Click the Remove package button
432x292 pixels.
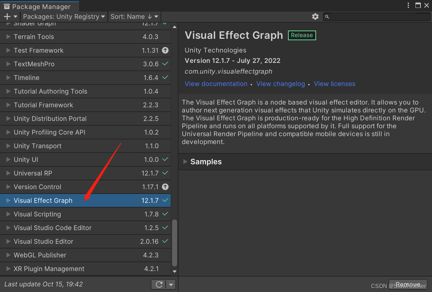coord(408,284)
